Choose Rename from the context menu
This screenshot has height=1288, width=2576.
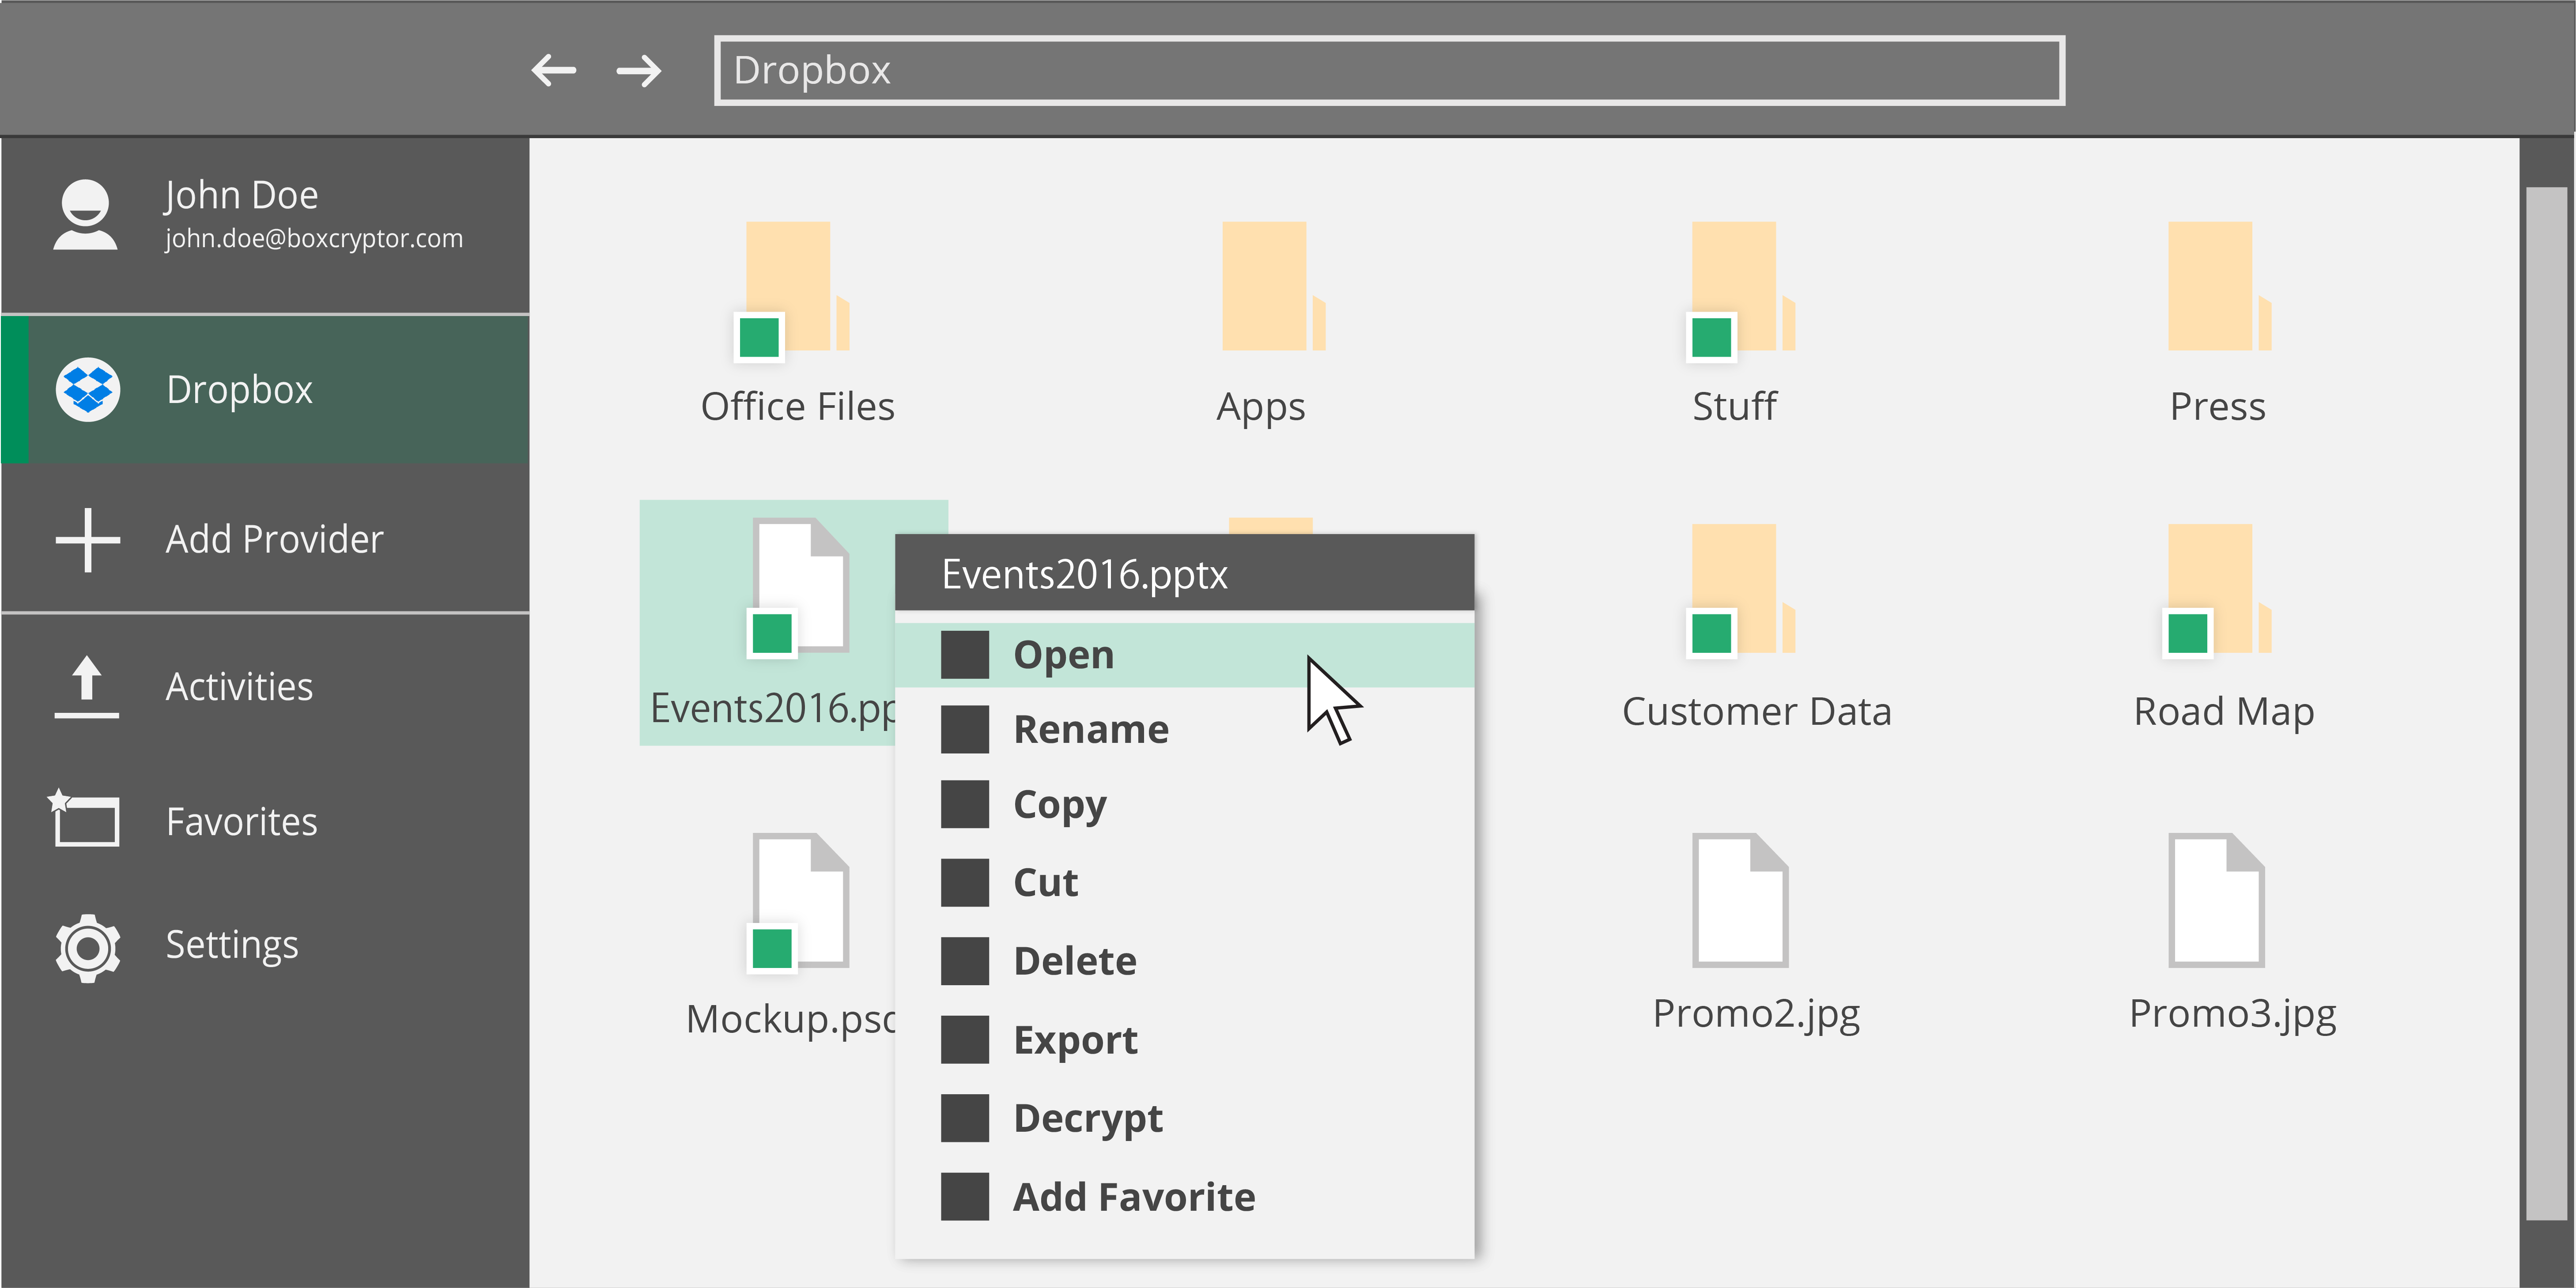[1090, 730]
